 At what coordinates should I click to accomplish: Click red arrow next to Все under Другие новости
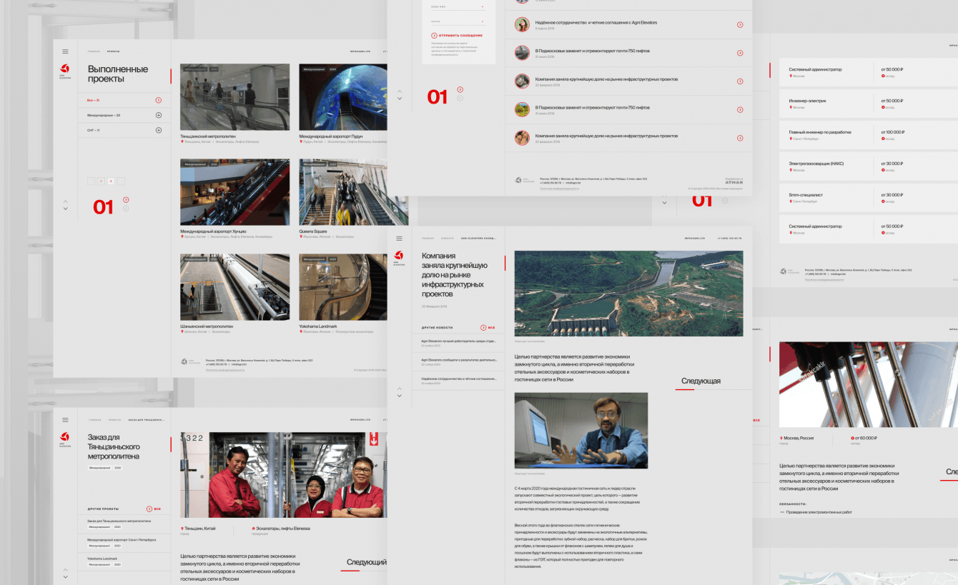pyautogui.click(x=483, y=328)
